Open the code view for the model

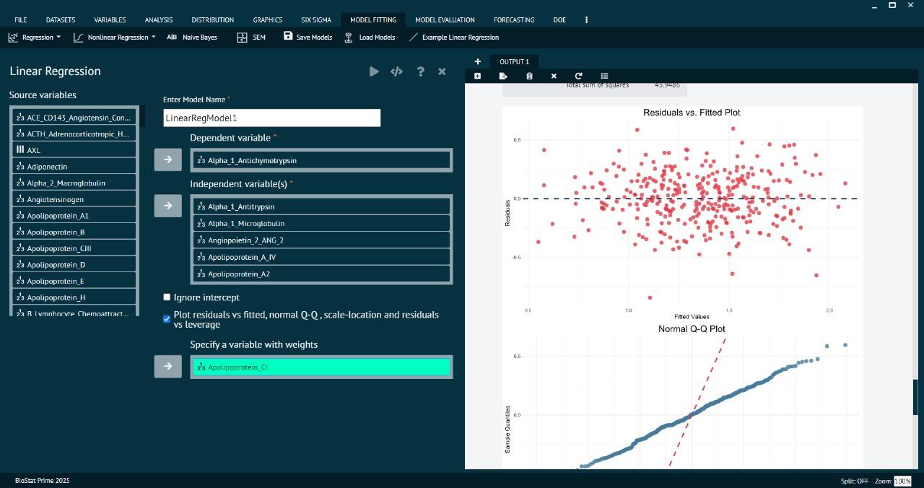(396, 71)
